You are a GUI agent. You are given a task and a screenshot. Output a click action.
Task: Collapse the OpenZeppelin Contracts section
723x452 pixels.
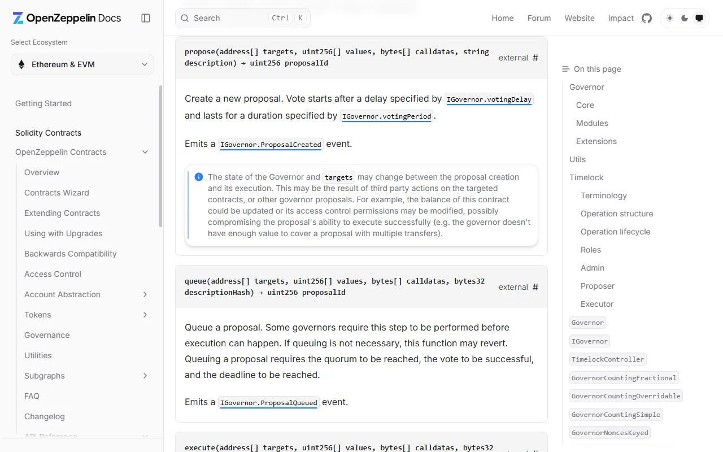145,152
